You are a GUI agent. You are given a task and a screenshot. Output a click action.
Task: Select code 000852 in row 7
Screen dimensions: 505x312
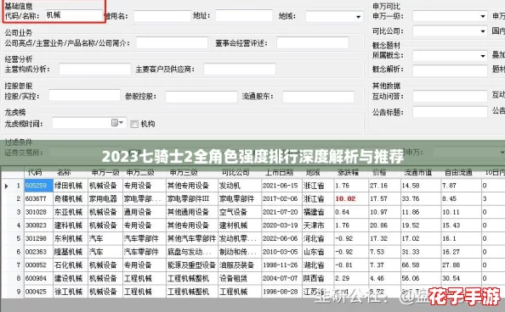36,265
